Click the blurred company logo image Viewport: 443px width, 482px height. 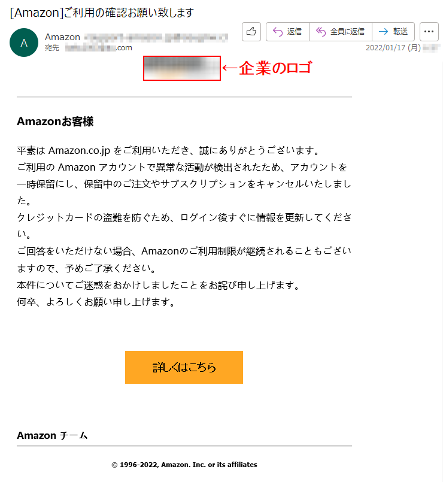[181, 68]
